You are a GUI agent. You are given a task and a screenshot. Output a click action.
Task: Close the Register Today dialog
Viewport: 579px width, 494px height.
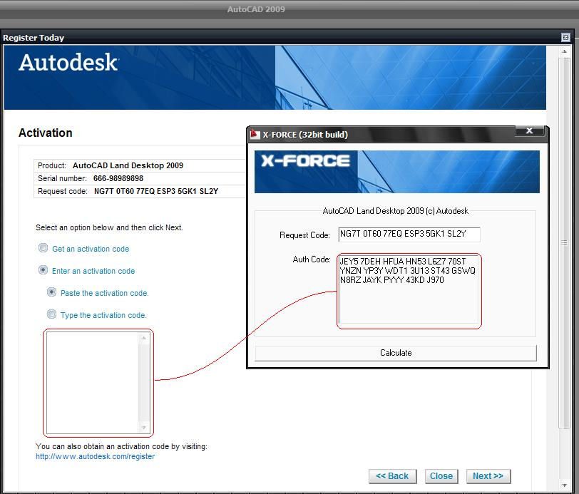pyautogui.click(x=565, y=37)
